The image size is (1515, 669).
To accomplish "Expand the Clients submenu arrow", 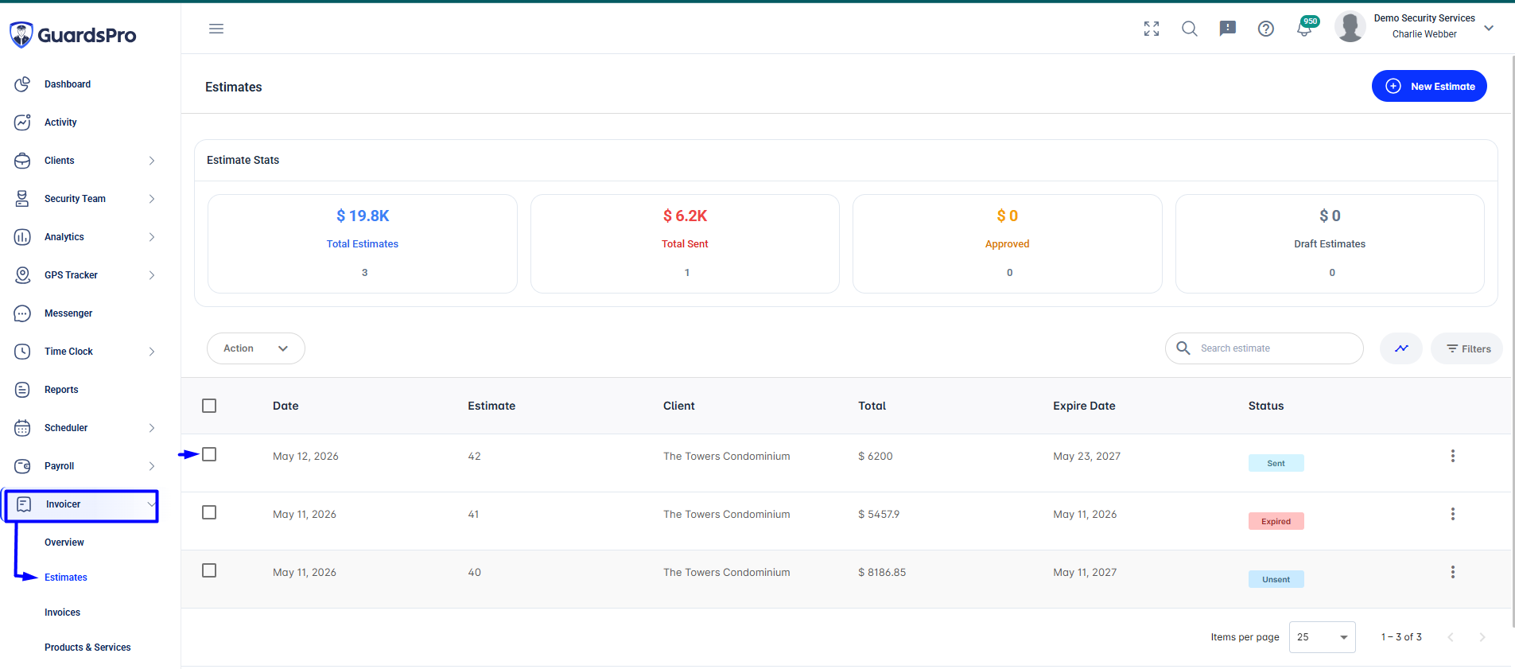I will pyautogui.click(x=152, y=161).
